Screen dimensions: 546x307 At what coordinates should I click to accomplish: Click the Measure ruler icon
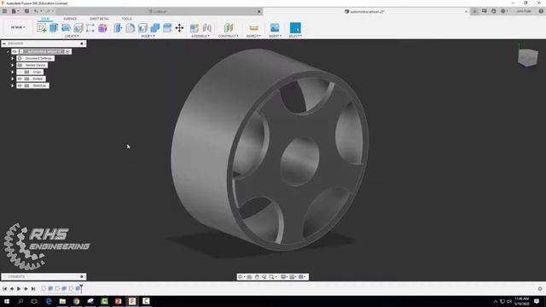254,28
